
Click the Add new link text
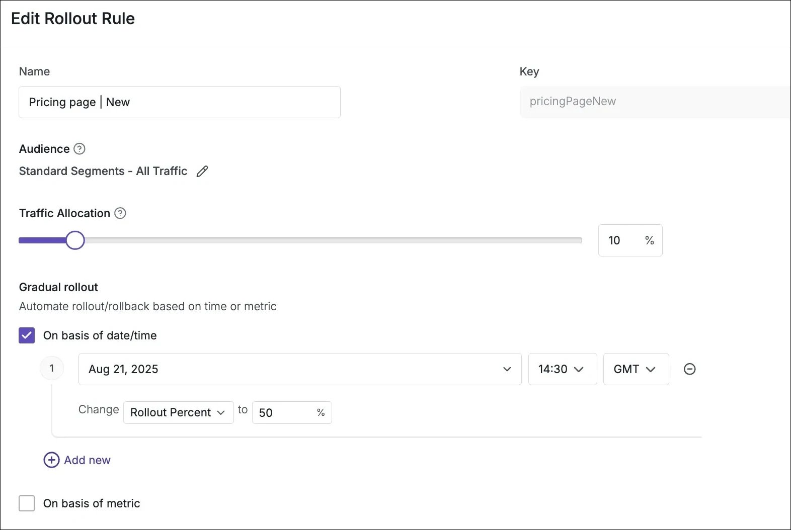point(87,460)
